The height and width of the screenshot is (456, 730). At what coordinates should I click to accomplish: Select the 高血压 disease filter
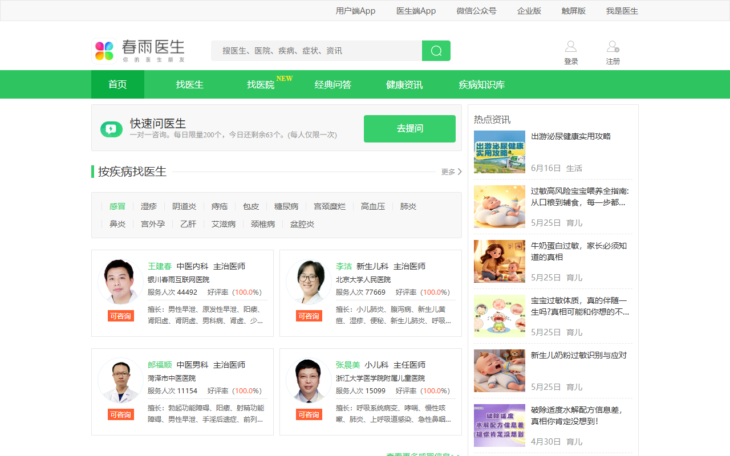pyautogui.click(x=373, y=206)
